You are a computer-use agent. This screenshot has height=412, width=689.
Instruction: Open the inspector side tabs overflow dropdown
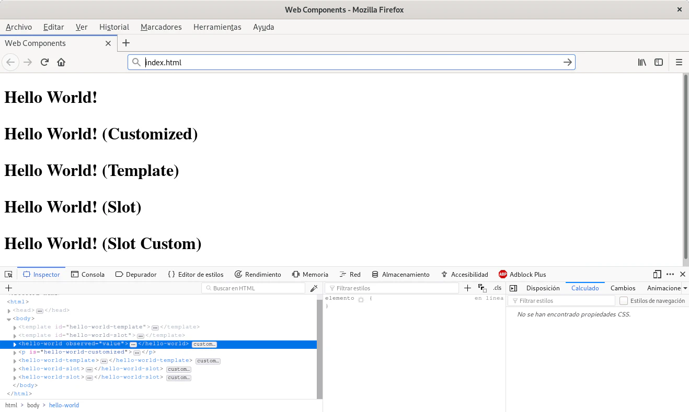click(x=685, y=288)
